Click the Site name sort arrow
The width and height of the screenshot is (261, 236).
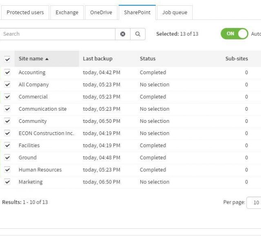pyautogui.click(x=47, y=59)
